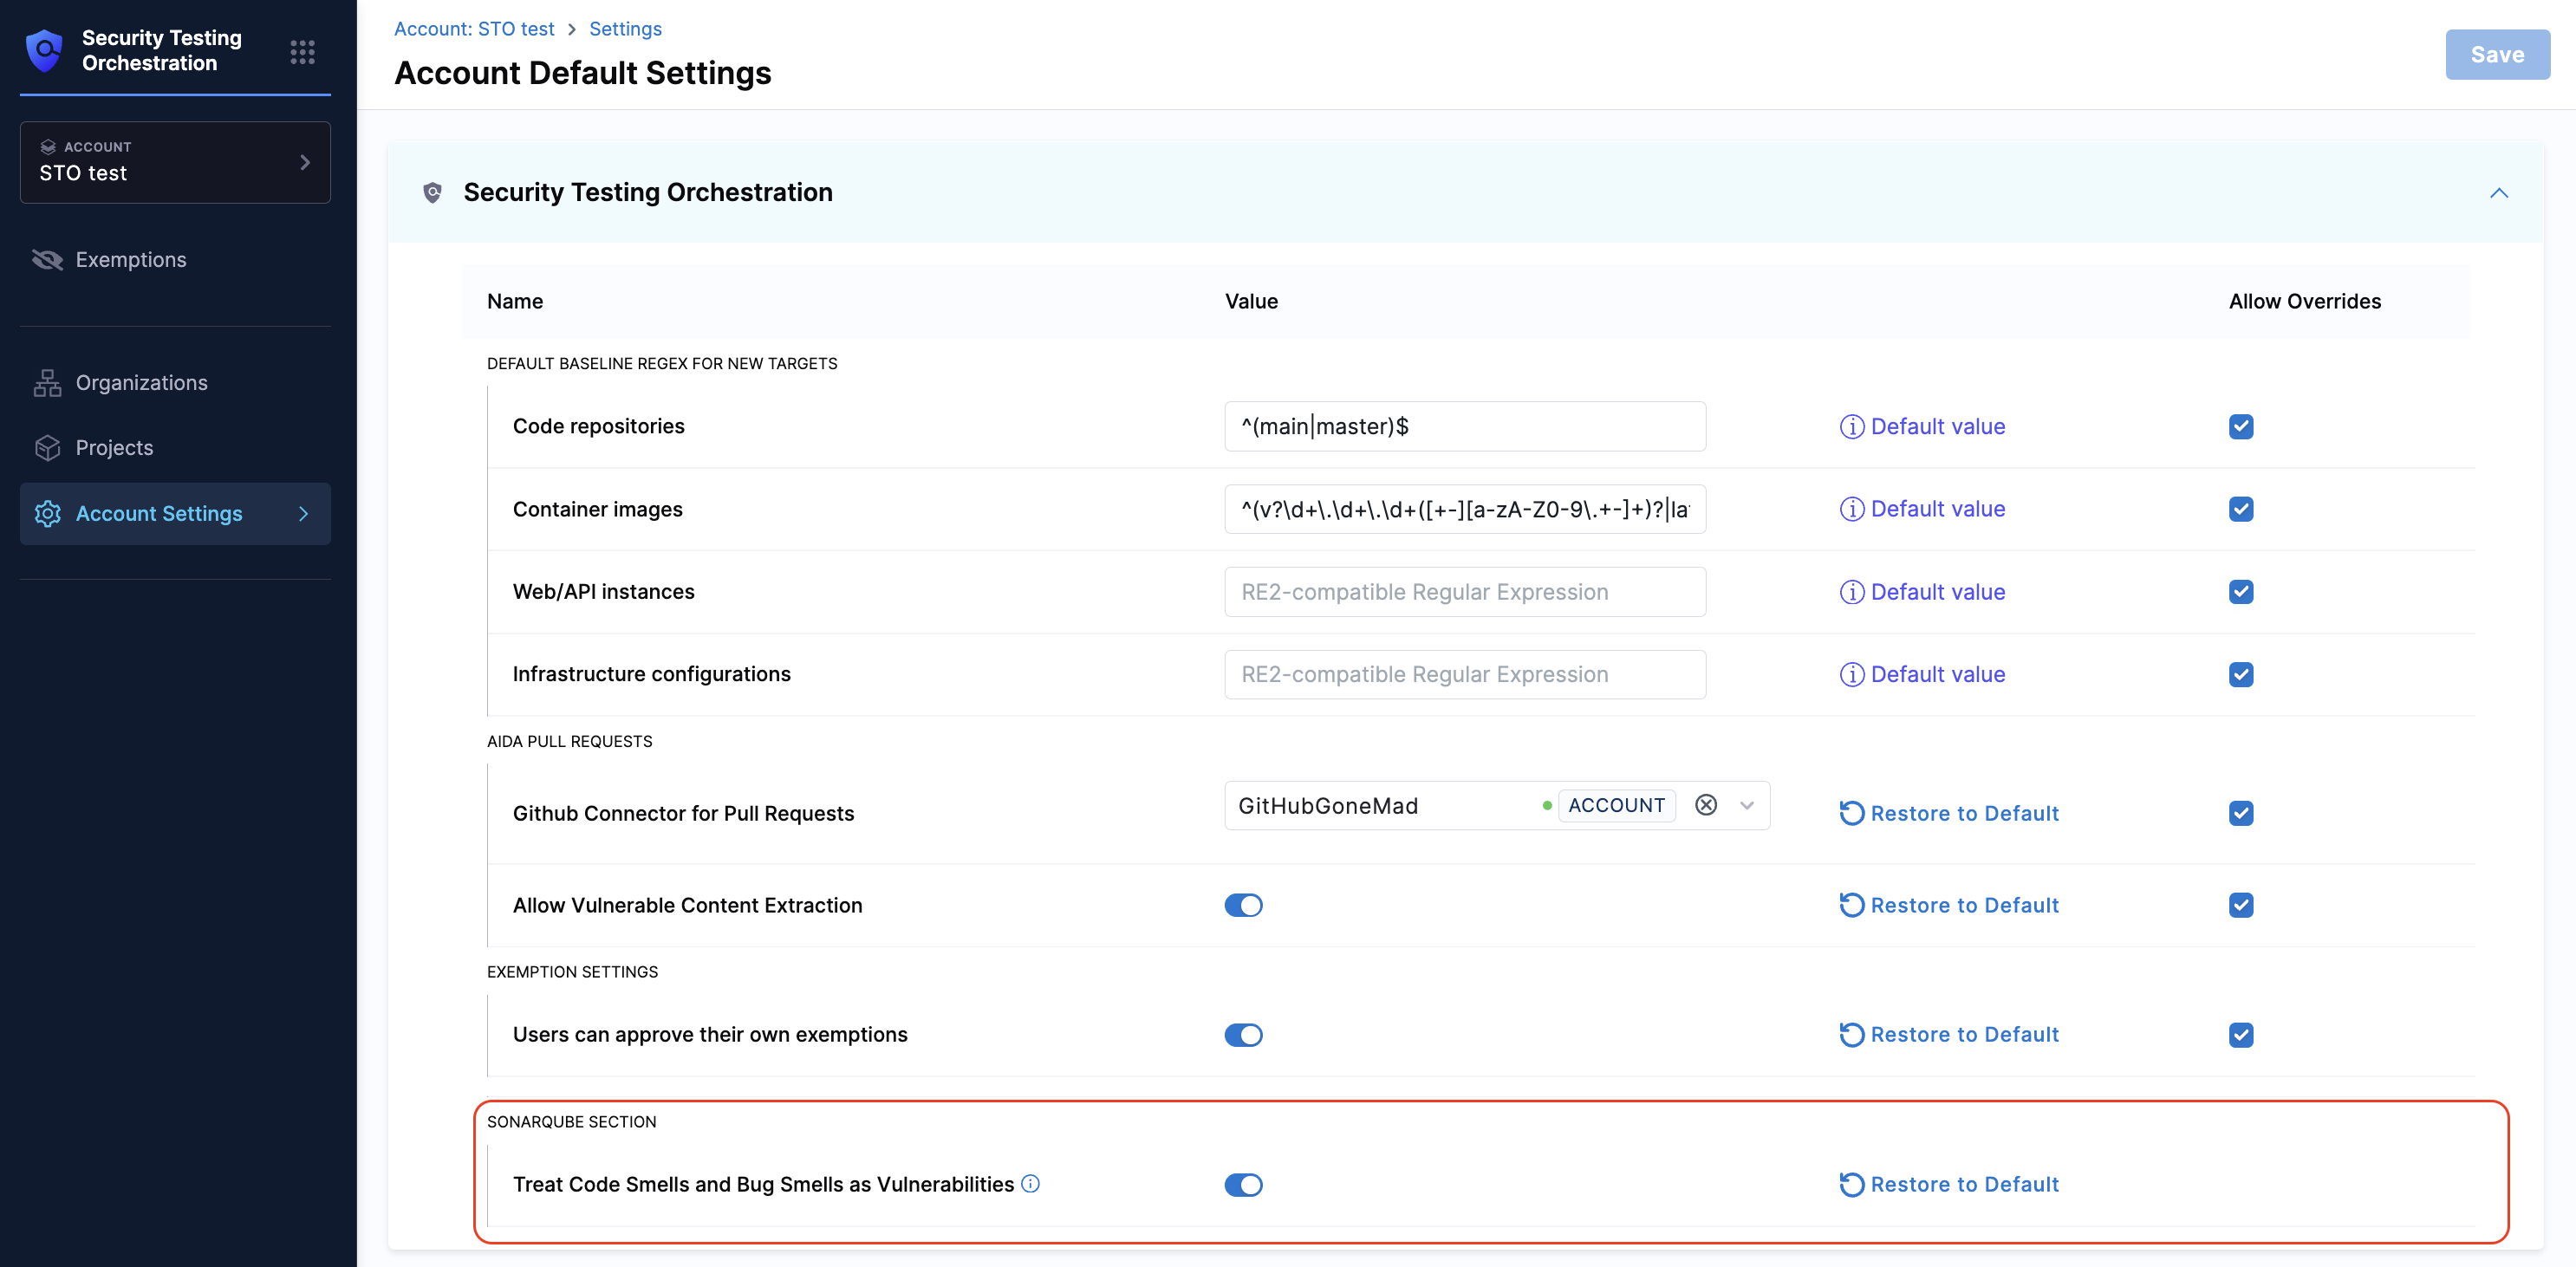Click info icon beside Code Smells setting

pyautogui.click(x=1030, y=1184)
